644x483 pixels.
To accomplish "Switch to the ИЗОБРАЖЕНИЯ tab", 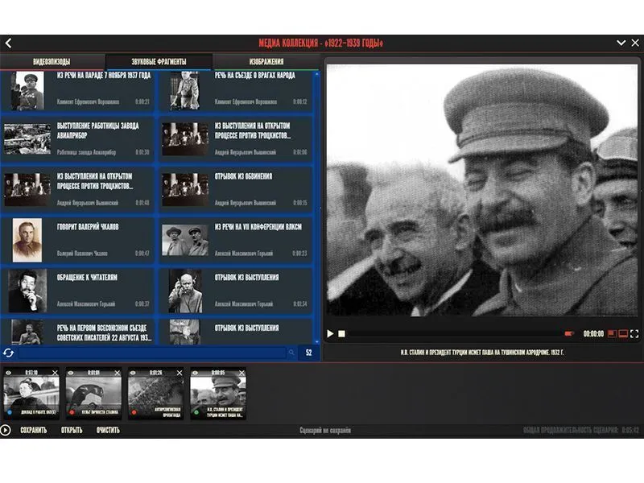I will [265, 60].
